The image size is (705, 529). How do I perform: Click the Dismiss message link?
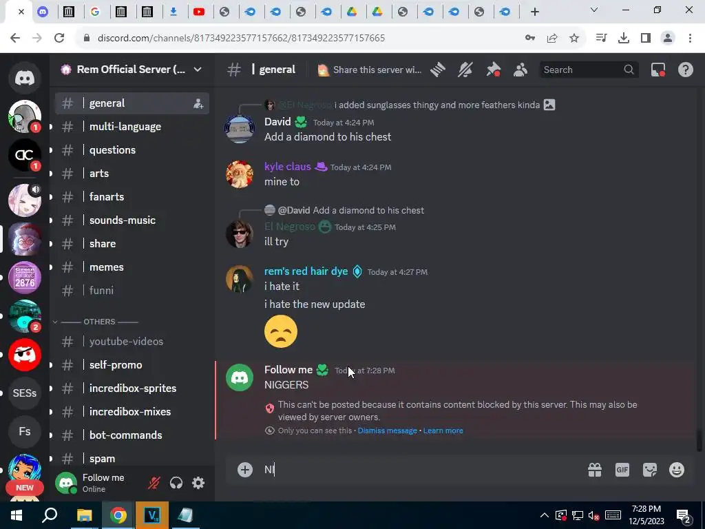(387, 431)
